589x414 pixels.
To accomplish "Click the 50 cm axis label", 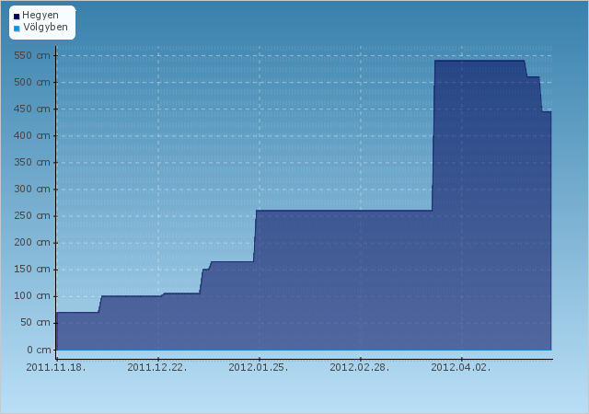I will point(35,323).
